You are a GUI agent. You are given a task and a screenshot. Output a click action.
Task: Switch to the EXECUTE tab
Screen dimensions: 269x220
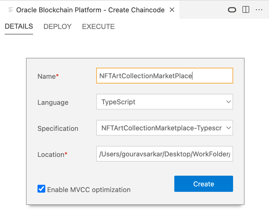[98, 26]
